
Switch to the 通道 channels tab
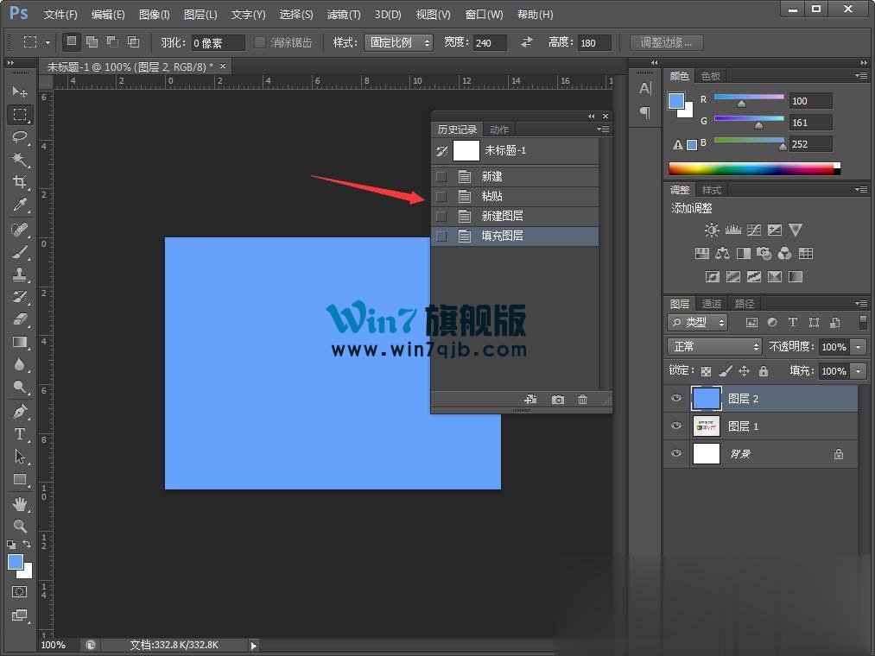tap(712, 304)
